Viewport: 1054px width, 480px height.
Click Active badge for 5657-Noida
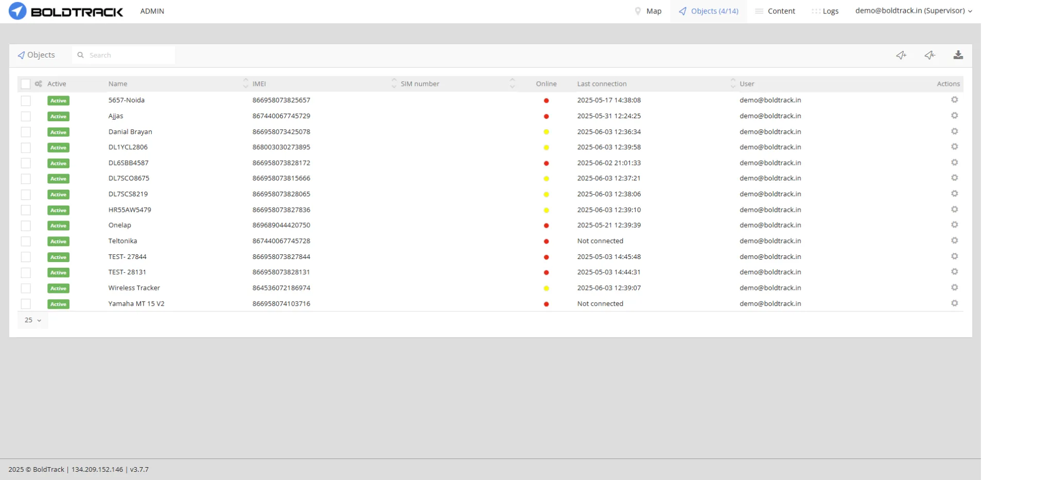[58, 101]
